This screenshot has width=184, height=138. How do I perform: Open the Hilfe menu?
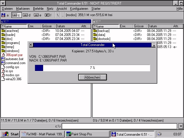click(179, 9)
